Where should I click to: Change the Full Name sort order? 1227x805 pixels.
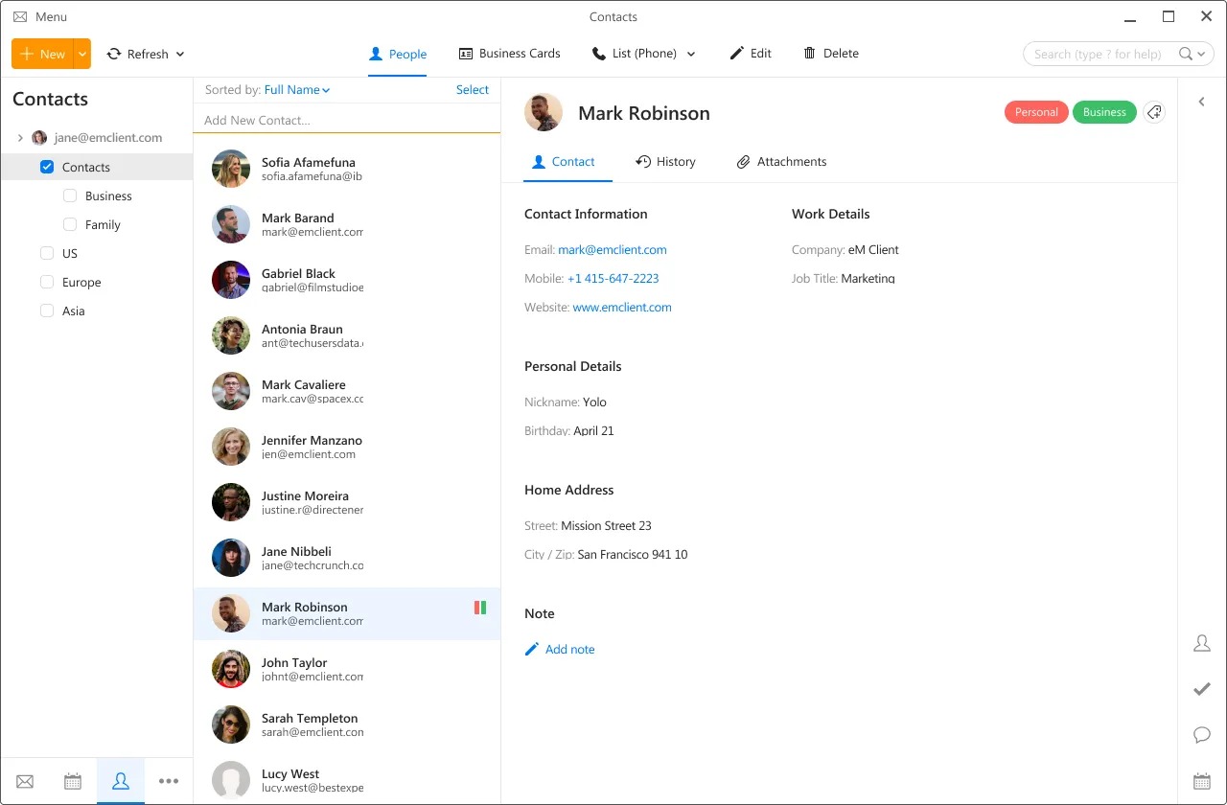point(296,89)
